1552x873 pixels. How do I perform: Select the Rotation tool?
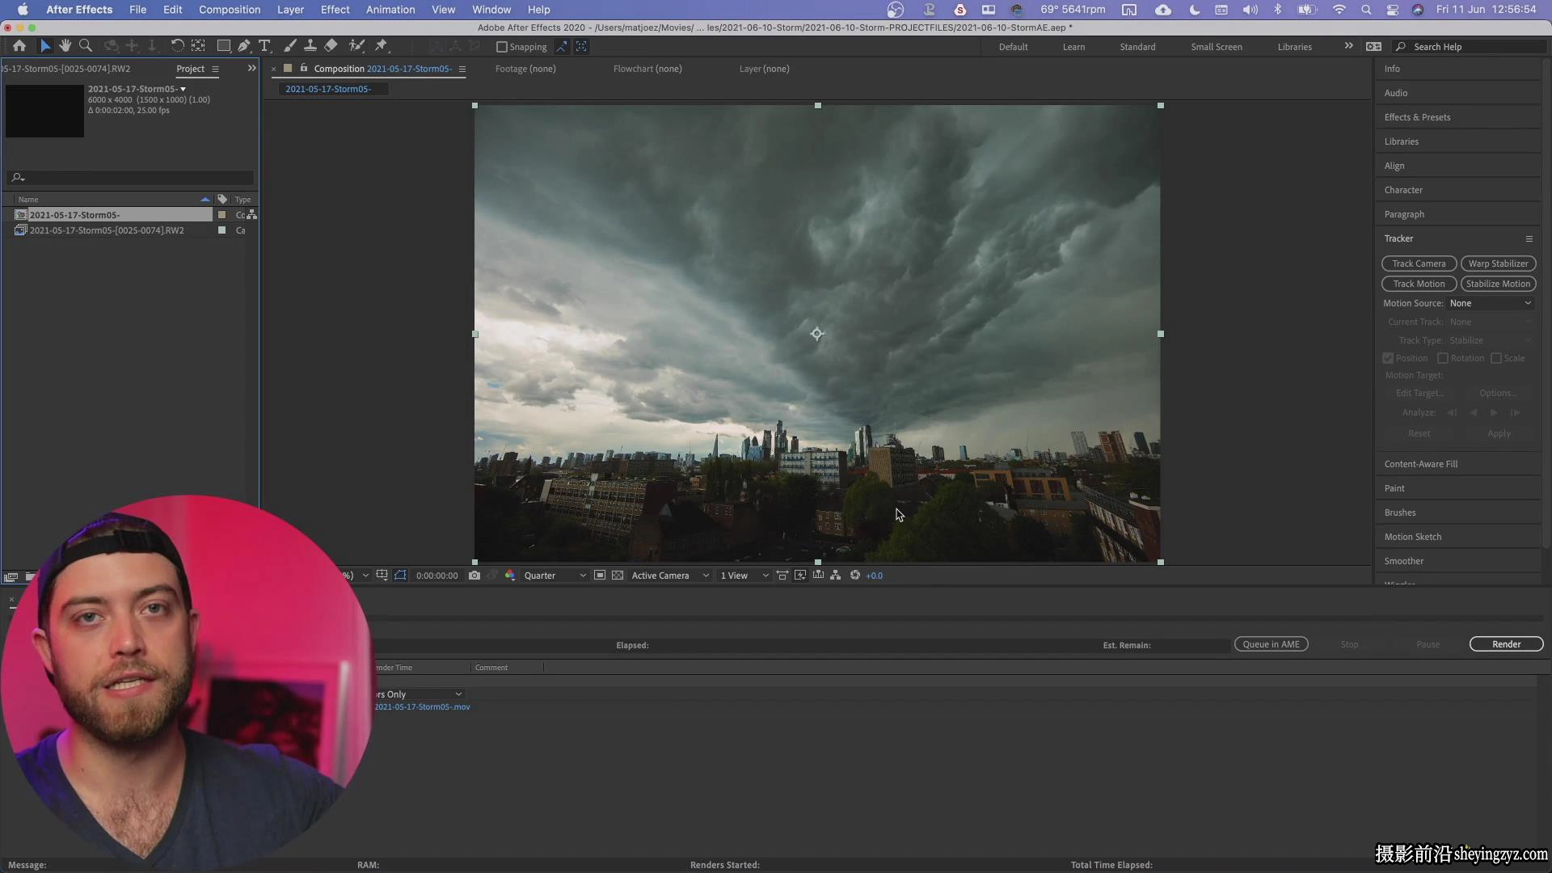click(177, 46)
